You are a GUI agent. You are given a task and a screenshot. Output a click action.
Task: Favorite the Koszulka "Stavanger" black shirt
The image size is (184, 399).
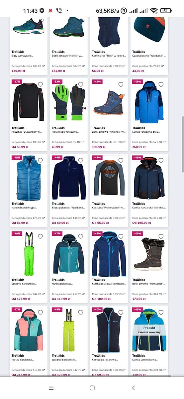40,84
